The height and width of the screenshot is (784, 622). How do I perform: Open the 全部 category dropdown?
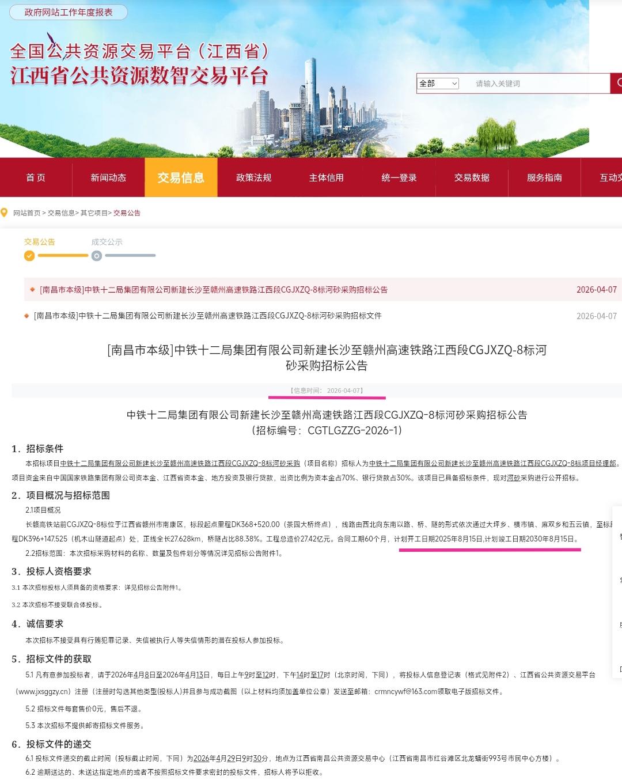click(438, 84)
